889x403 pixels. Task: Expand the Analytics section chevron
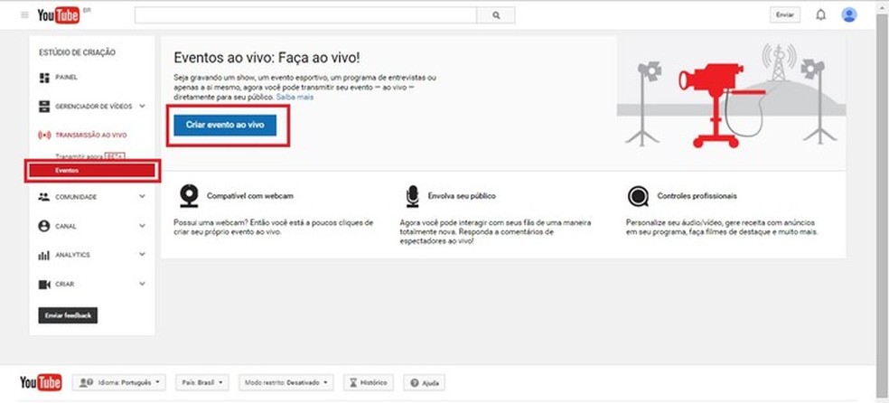(142, 255)
